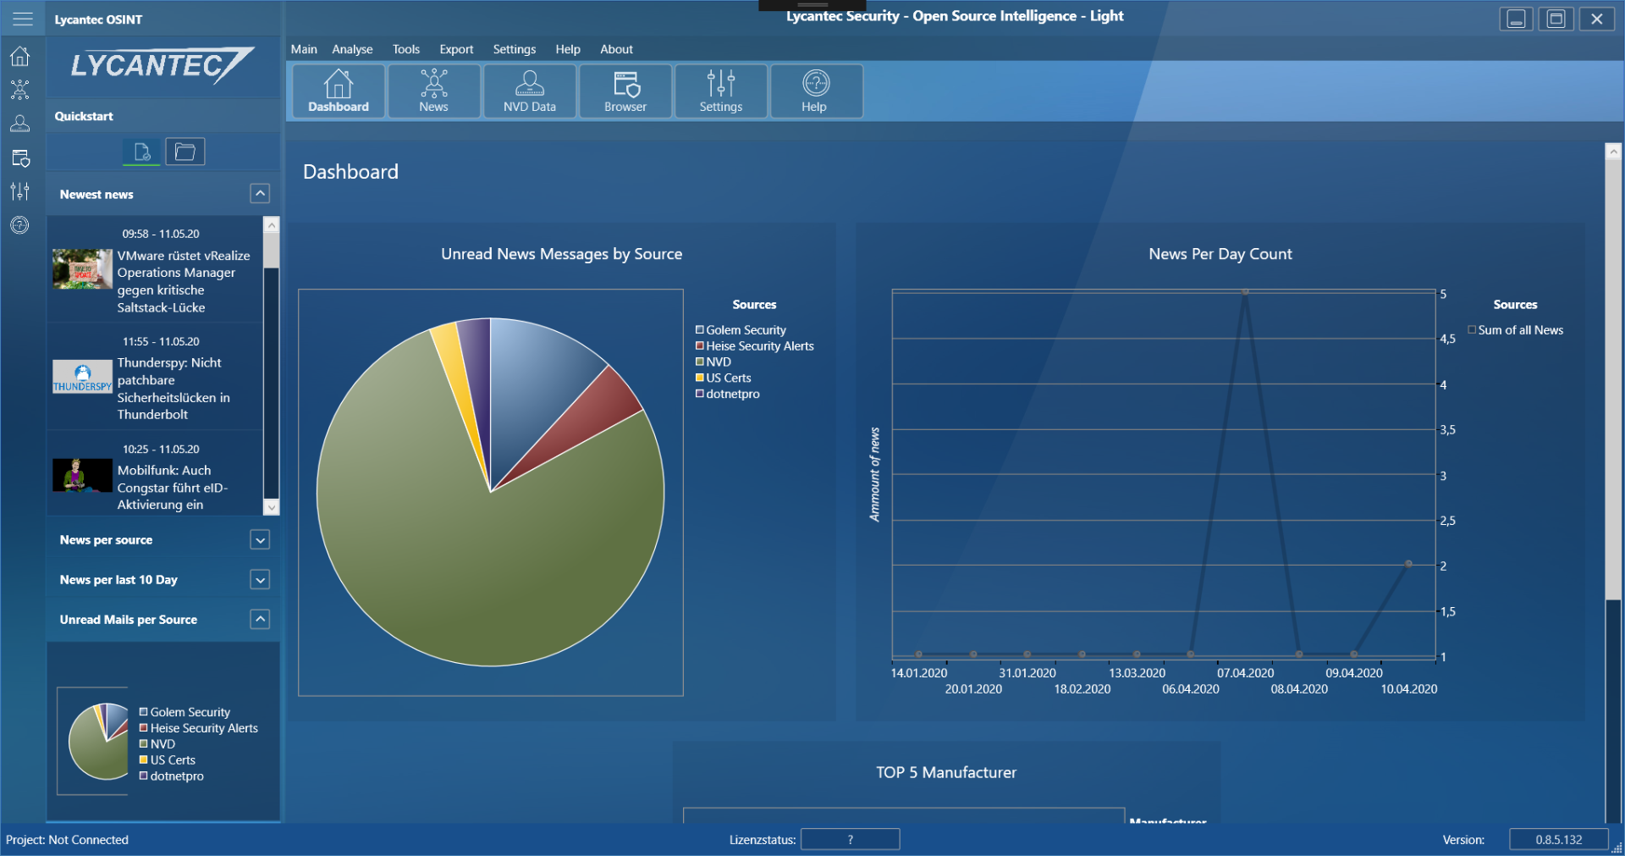Click the Project: Not Connected status text
1625x856 pixels.
coord(68,840)
